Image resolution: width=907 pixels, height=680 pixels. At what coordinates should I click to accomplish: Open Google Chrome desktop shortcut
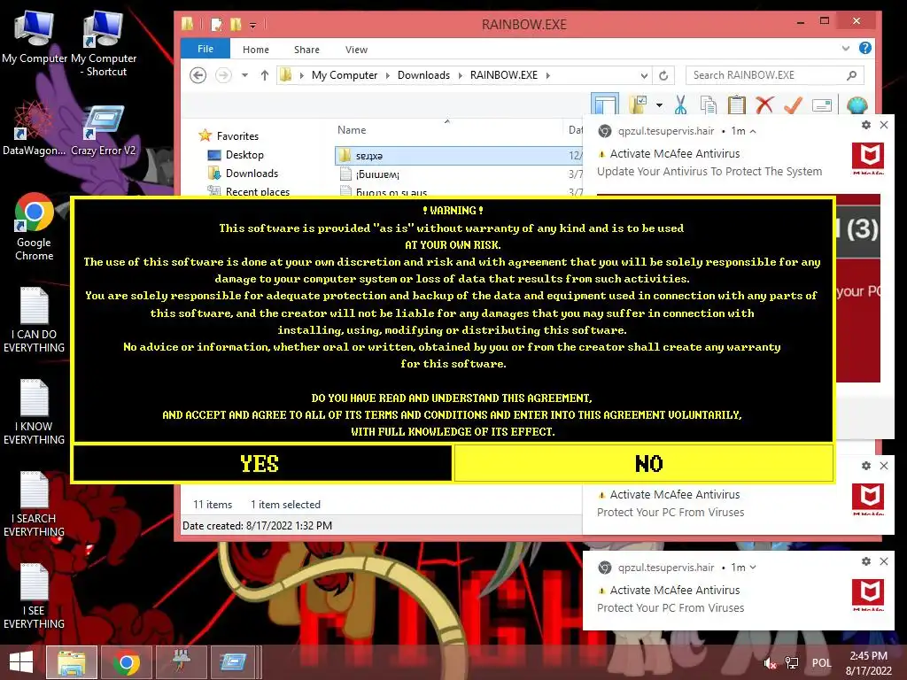pyautogui.click(x=35, y=226)
